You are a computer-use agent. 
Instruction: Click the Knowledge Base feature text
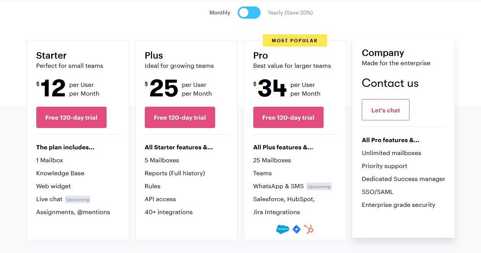point(60,173)
